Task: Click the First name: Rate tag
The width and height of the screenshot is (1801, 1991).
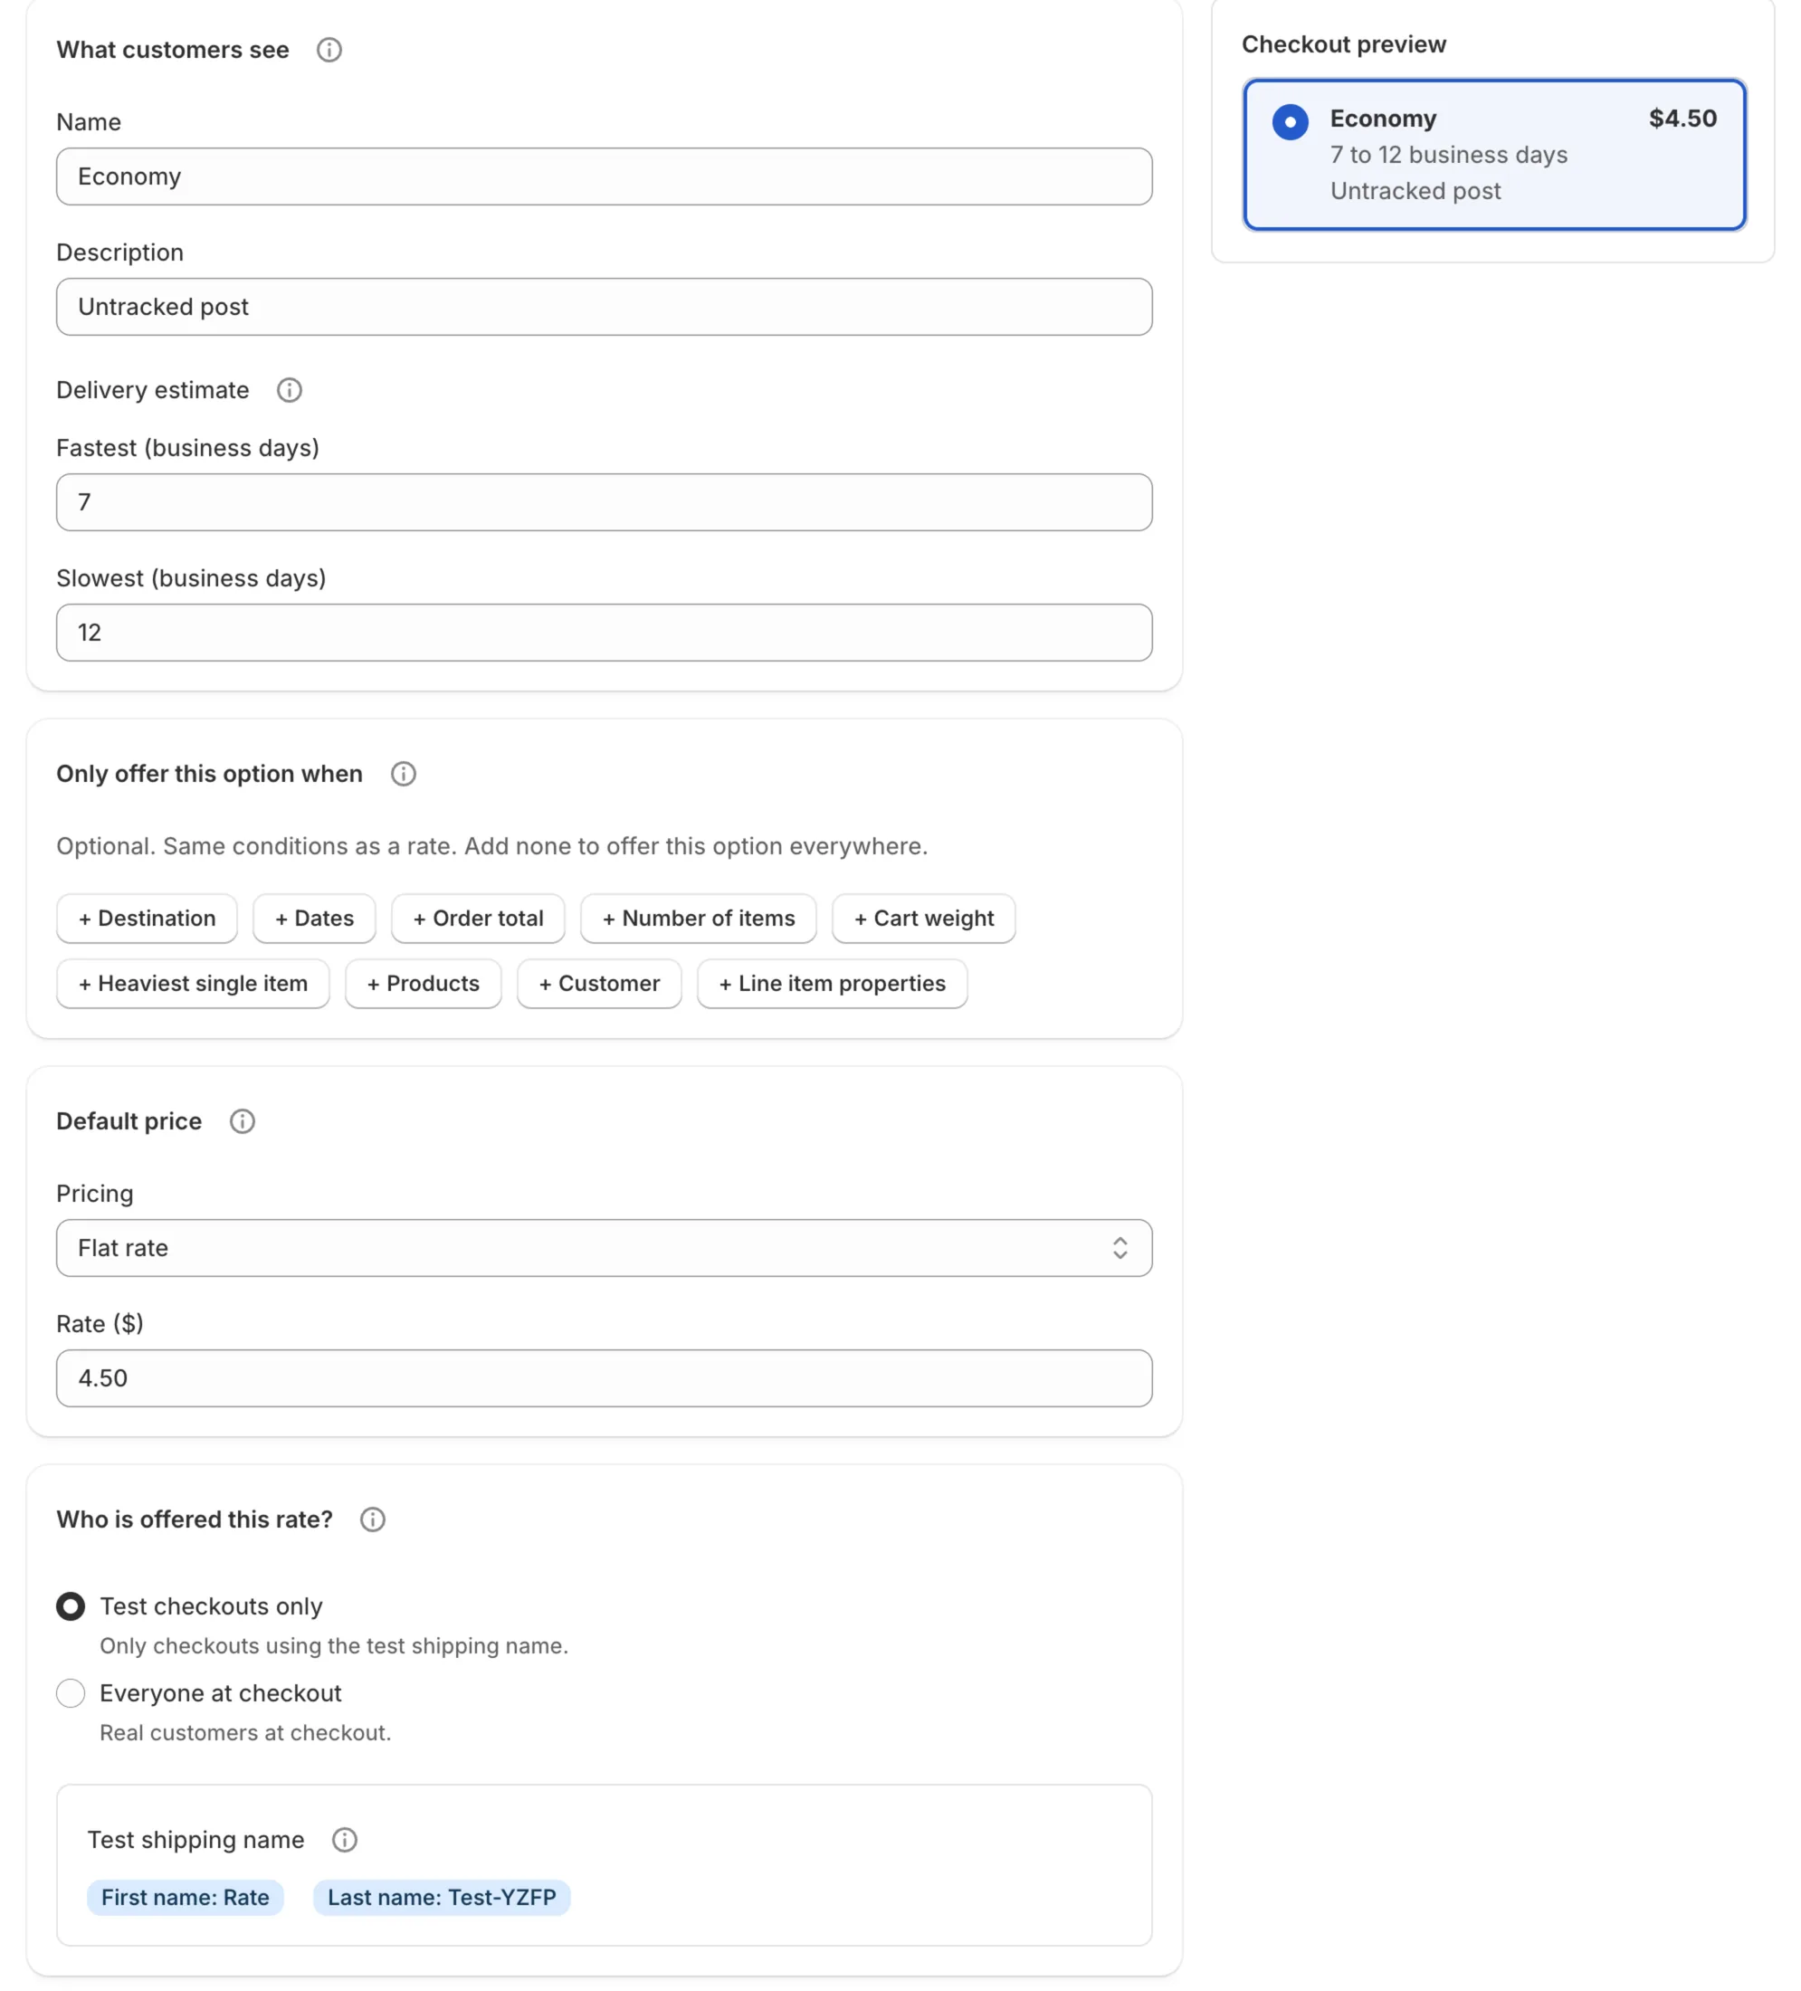Action: [x=186, y=1897]
